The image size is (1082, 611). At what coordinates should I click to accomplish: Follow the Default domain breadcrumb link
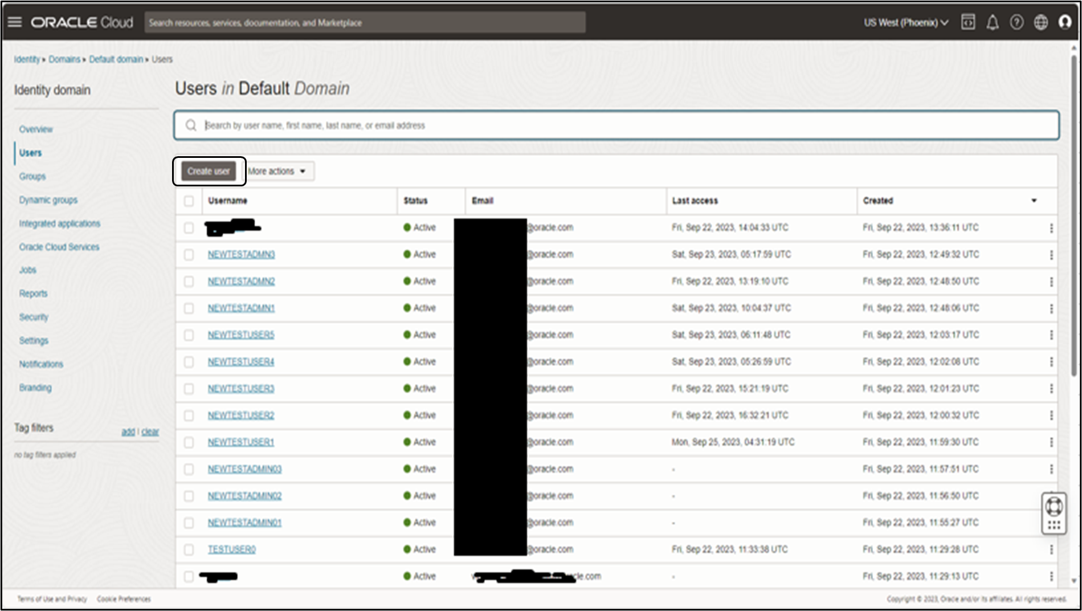coord(116,59)
